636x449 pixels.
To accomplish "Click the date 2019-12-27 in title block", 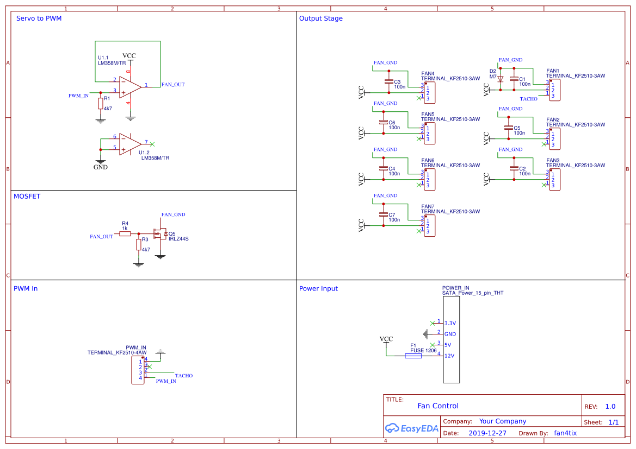I will pos(487,433).
